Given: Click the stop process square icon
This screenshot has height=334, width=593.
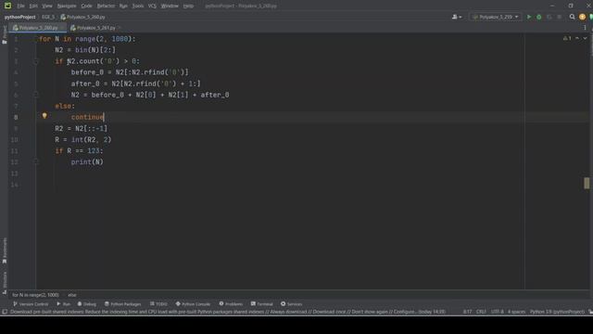Looking at the screenshot, I should click(560, 17).
